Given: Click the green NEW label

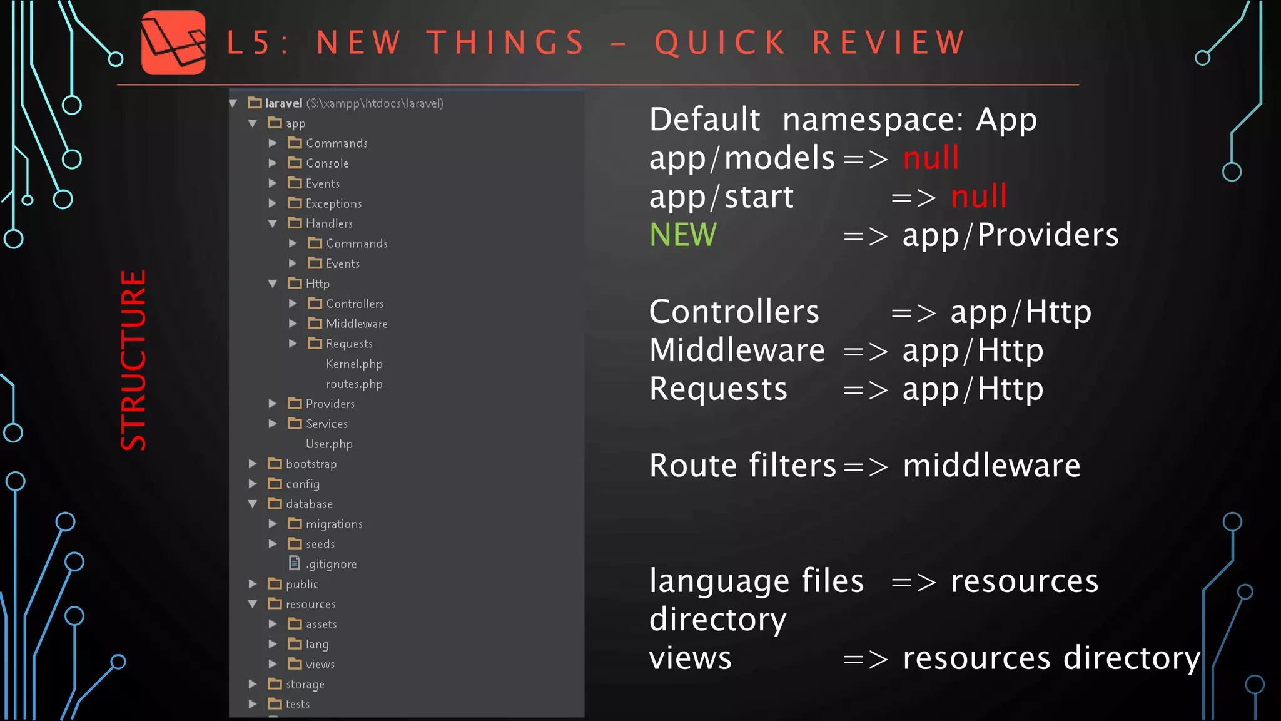Looking at the screenshot, I should click(683, 235).
